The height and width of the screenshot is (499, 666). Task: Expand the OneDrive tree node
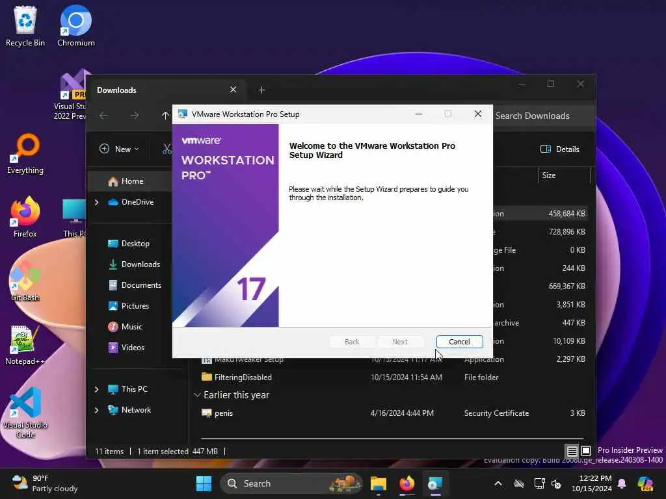point(96,202)
